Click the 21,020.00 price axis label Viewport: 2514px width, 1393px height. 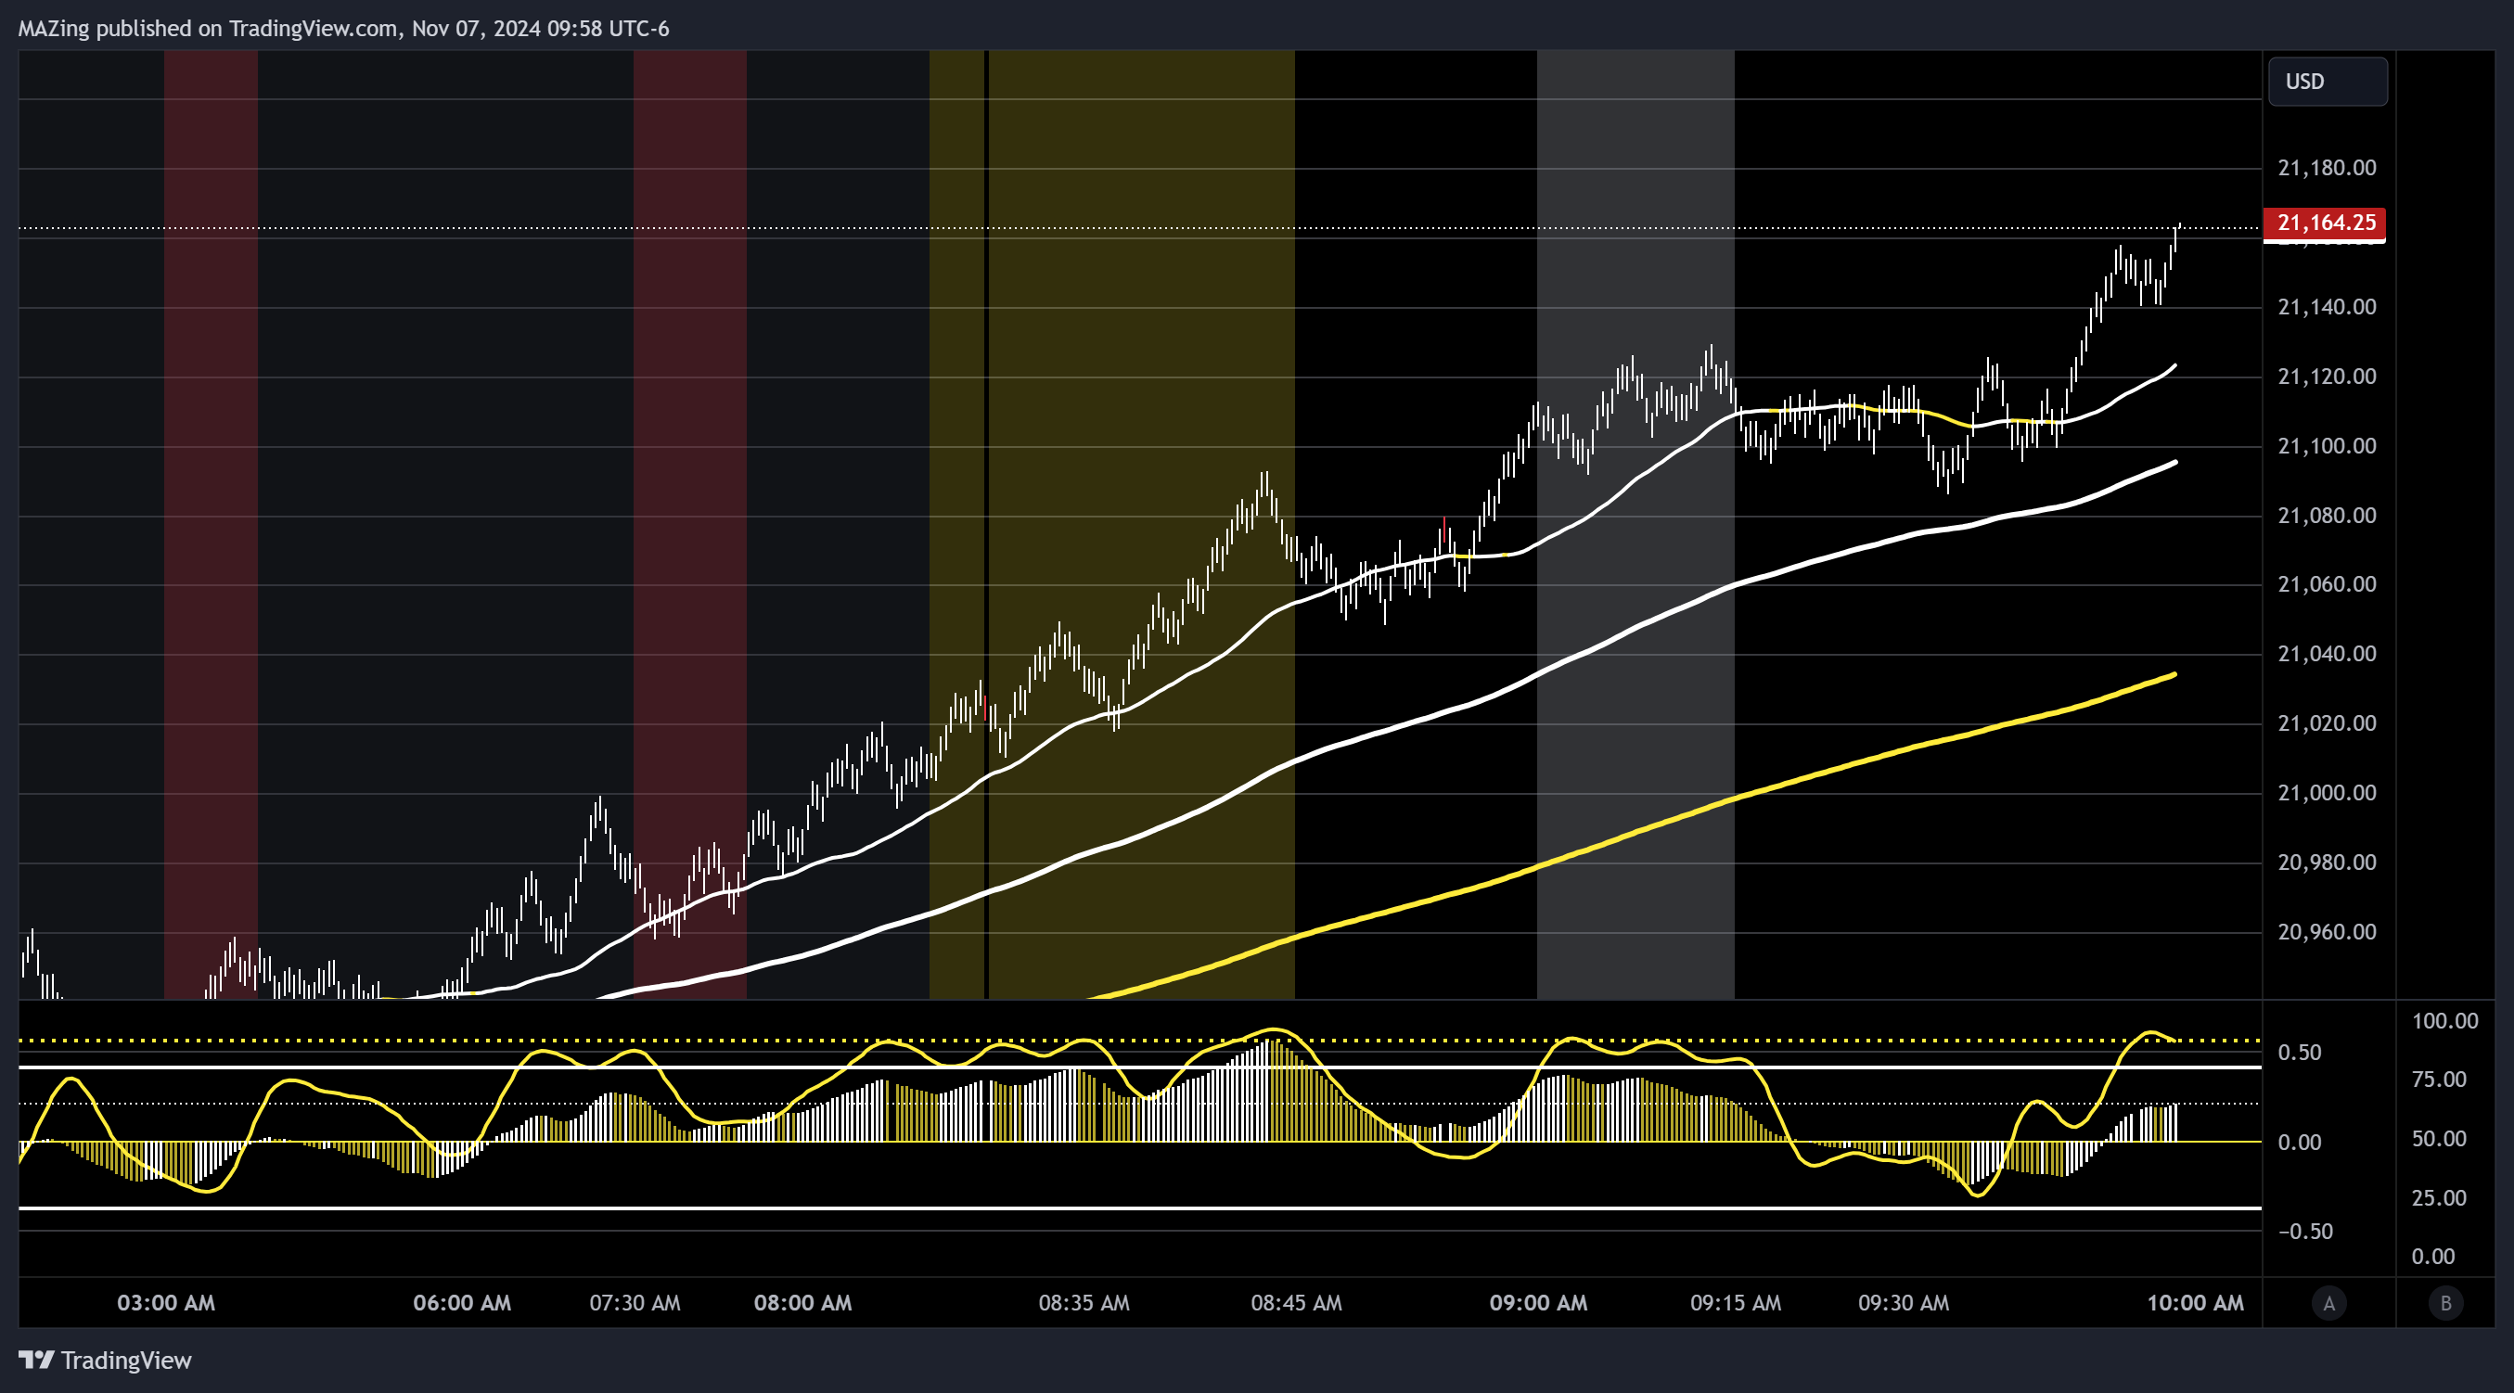(x=2327, y=722)
